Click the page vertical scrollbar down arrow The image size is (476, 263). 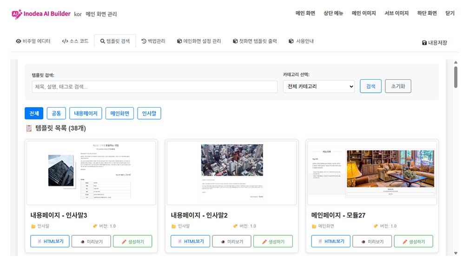tap(456, 253)
